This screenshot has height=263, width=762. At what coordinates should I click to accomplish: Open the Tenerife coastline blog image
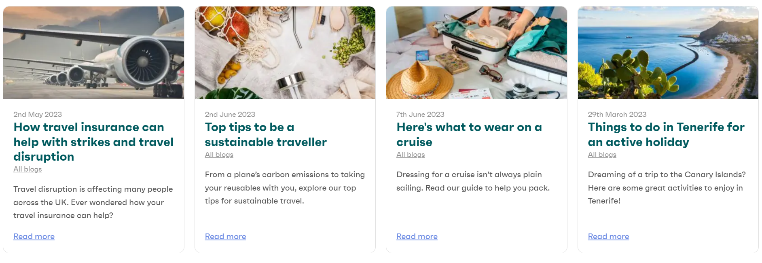(x=668, y=53)
